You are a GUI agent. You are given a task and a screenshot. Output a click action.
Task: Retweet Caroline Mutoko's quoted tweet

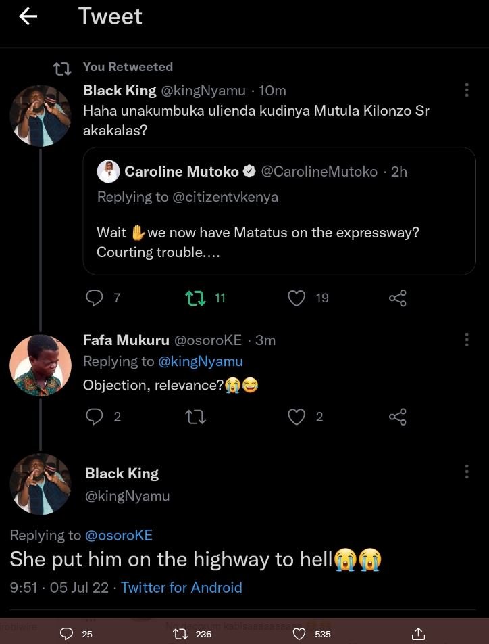point(194,297)
